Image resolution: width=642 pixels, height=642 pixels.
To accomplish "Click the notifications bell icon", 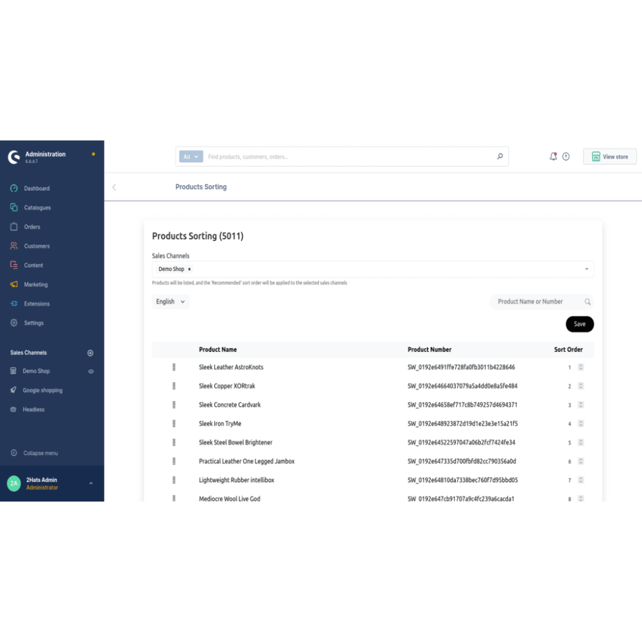I will (x=553, y=157).
